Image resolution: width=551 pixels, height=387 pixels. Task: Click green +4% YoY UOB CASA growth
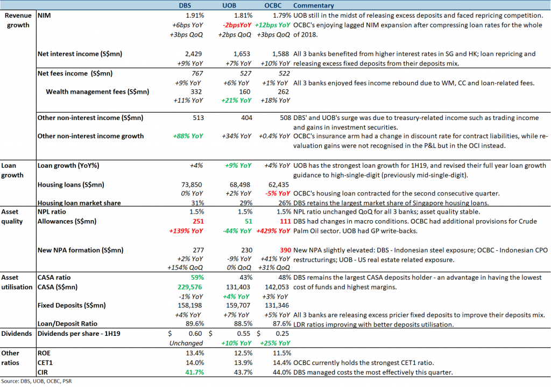pos(236,297)
